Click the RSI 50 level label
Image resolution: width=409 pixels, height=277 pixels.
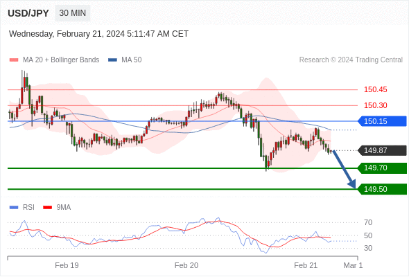pos(368,235)
